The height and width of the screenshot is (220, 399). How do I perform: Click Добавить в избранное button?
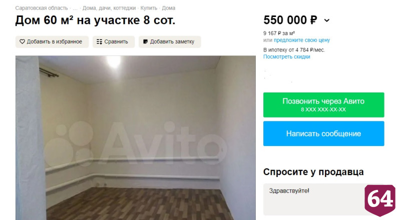tap(52, 41)
